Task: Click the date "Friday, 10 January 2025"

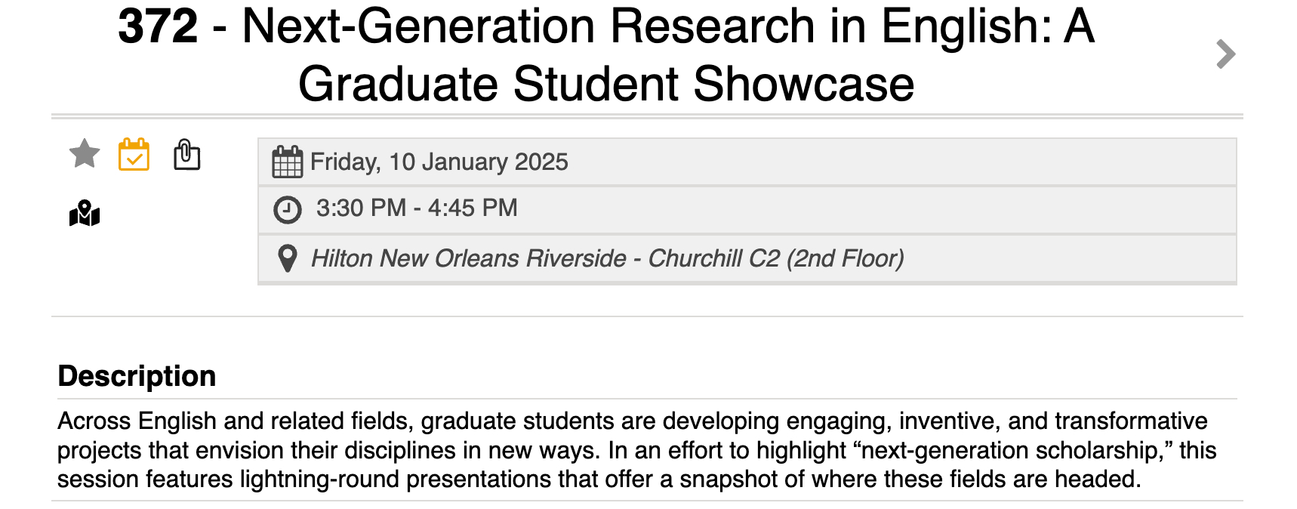Action: tap(439, 162)
